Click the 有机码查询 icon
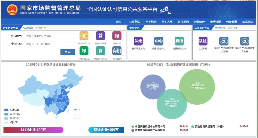This screenshot has height=138, width=258. tap(117, 51)
